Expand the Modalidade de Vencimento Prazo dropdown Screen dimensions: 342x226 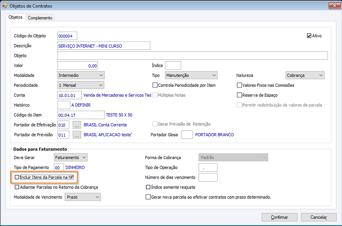click(x=83, y=197)
